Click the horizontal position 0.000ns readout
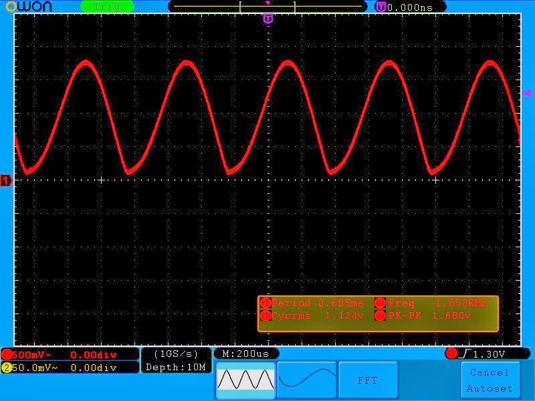Image resolution: width=535 pixels, height=401 pixels. (411, 7)
